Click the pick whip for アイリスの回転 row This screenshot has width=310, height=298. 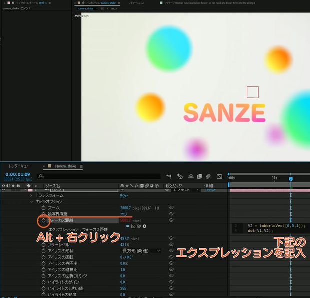[171, 257]
